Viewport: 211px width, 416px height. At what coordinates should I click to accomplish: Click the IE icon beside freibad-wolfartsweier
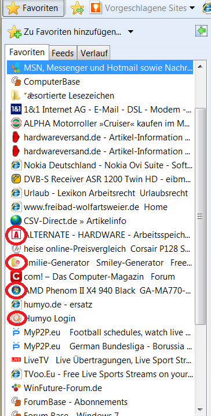16,207
